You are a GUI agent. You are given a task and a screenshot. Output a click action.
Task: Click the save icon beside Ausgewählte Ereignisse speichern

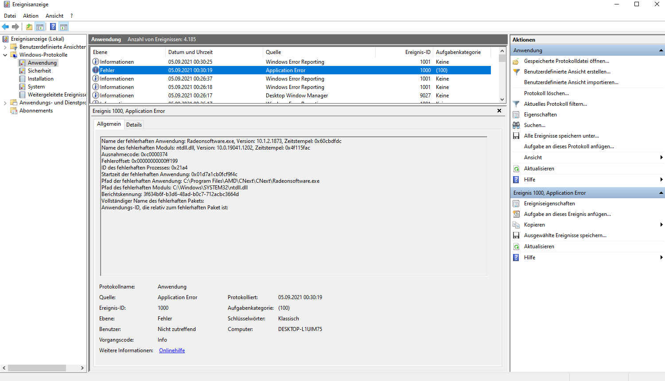pyautogui.click(x=516, y=235)
